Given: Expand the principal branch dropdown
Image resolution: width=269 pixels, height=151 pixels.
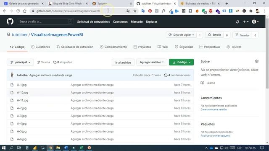Looking at the screenshot, I should click(20, 62).
